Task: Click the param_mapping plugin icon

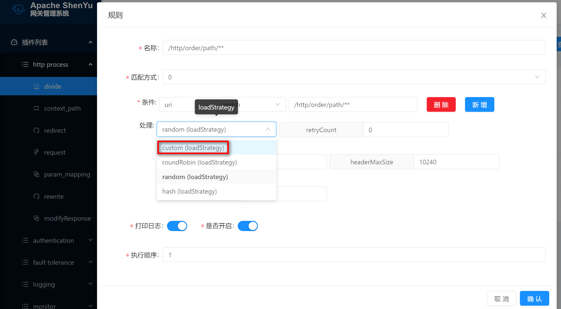Action: 36,174
